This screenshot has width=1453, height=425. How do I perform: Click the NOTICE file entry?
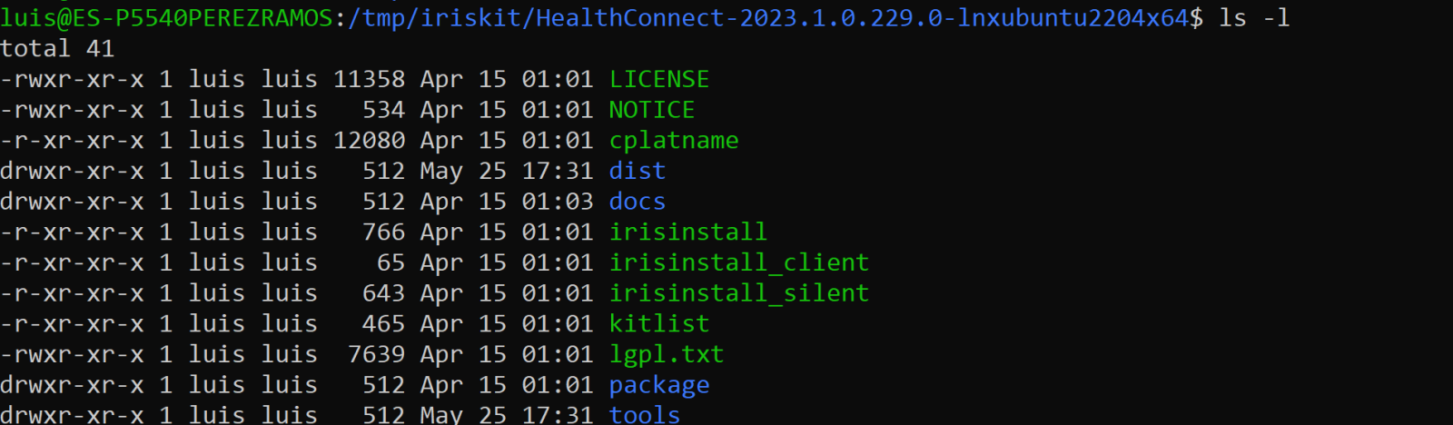point(651,110)
